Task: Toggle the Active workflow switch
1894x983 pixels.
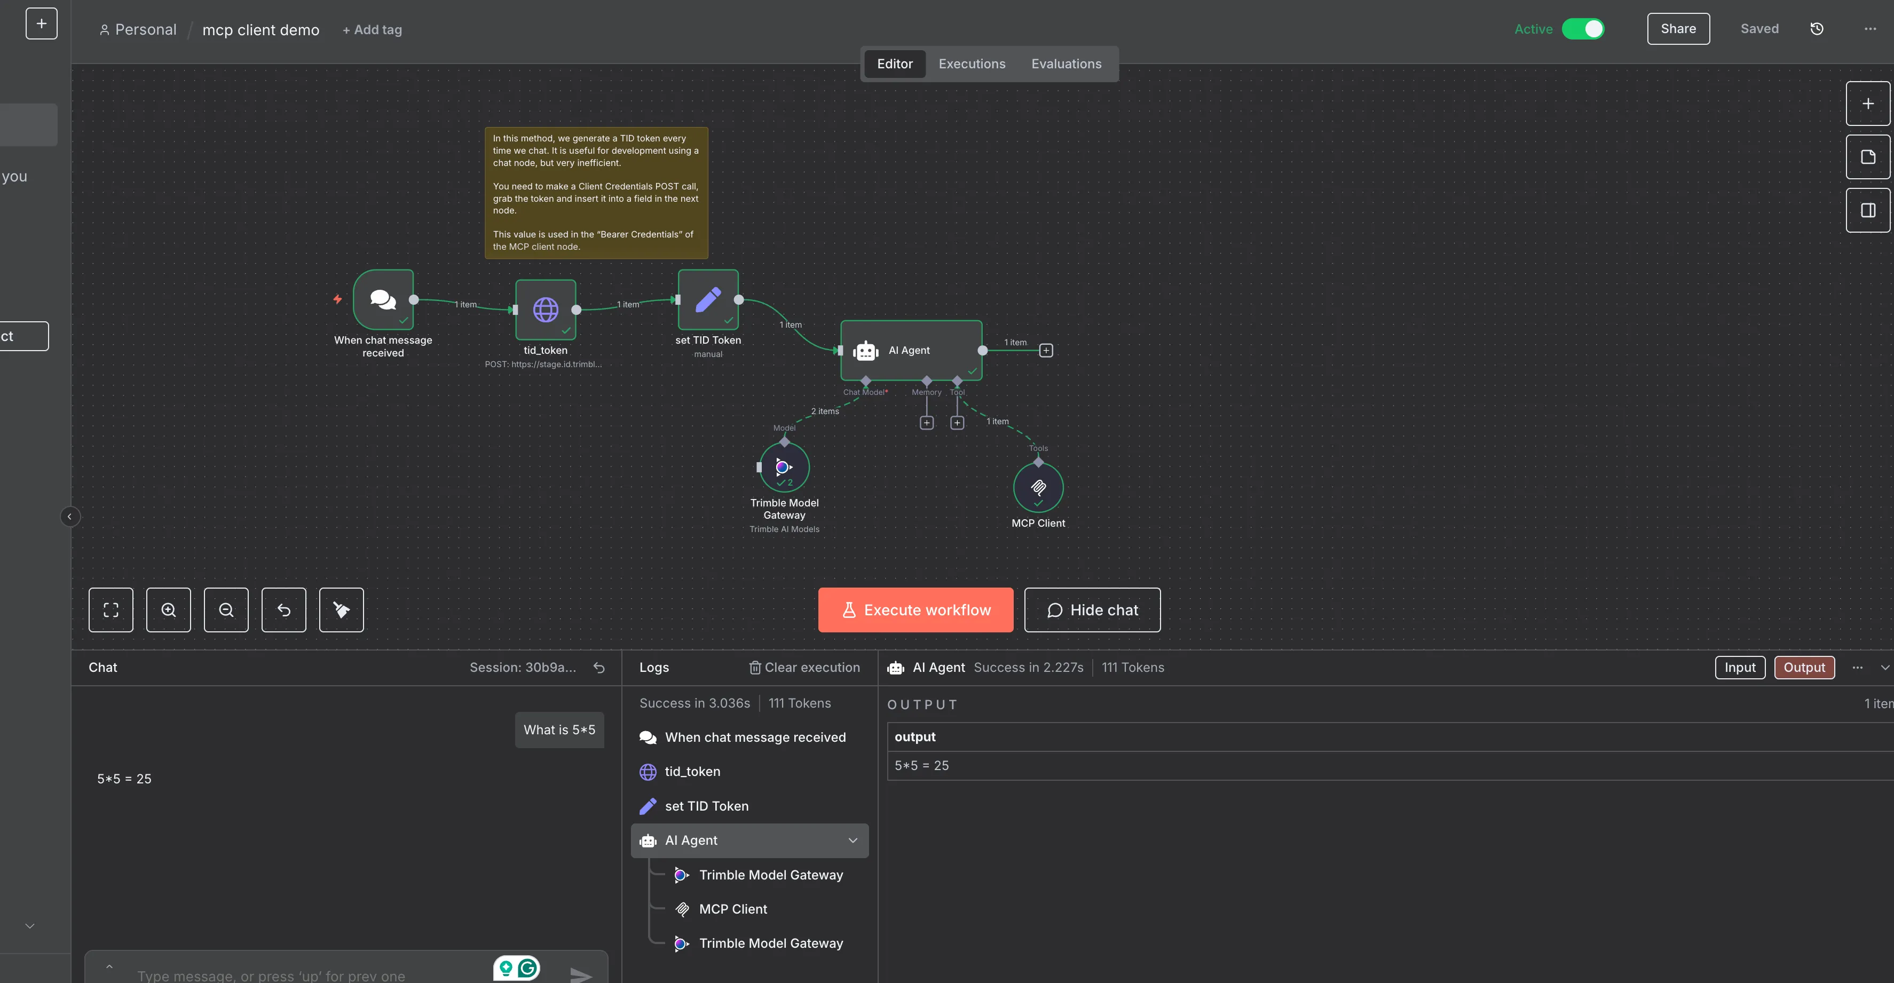Action: pyautogui.click(x=1583, y=29)
